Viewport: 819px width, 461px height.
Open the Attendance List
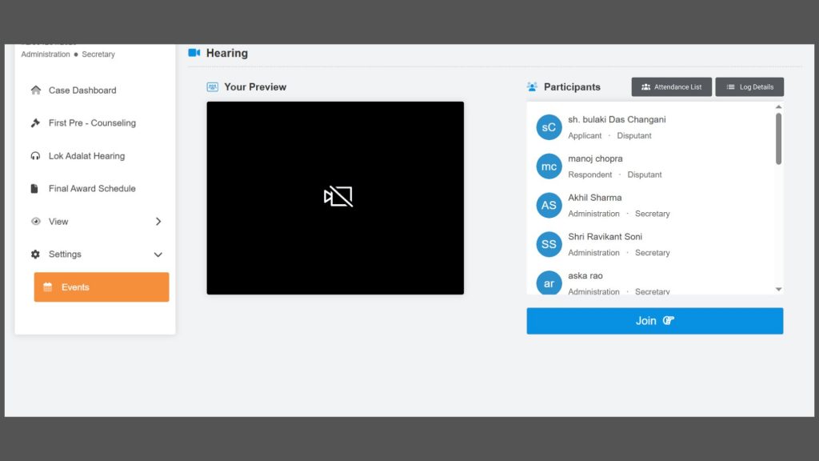(671, 87)
